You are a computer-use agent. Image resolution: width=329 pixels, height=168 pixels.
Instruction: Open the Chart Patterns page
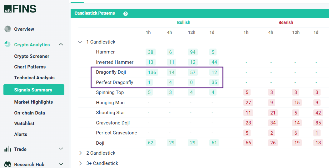pos(30,67)
